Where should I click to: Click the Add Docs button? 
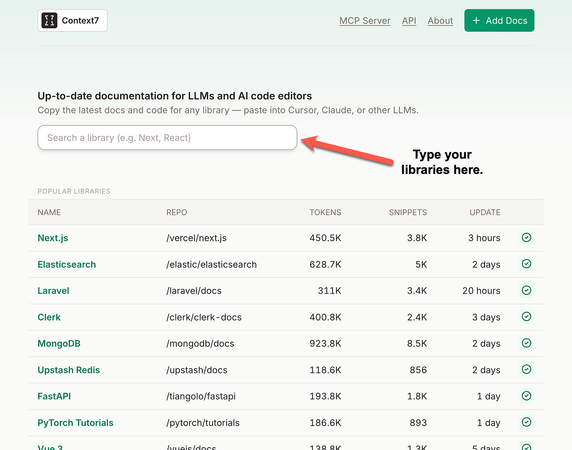tap(499, 20)
